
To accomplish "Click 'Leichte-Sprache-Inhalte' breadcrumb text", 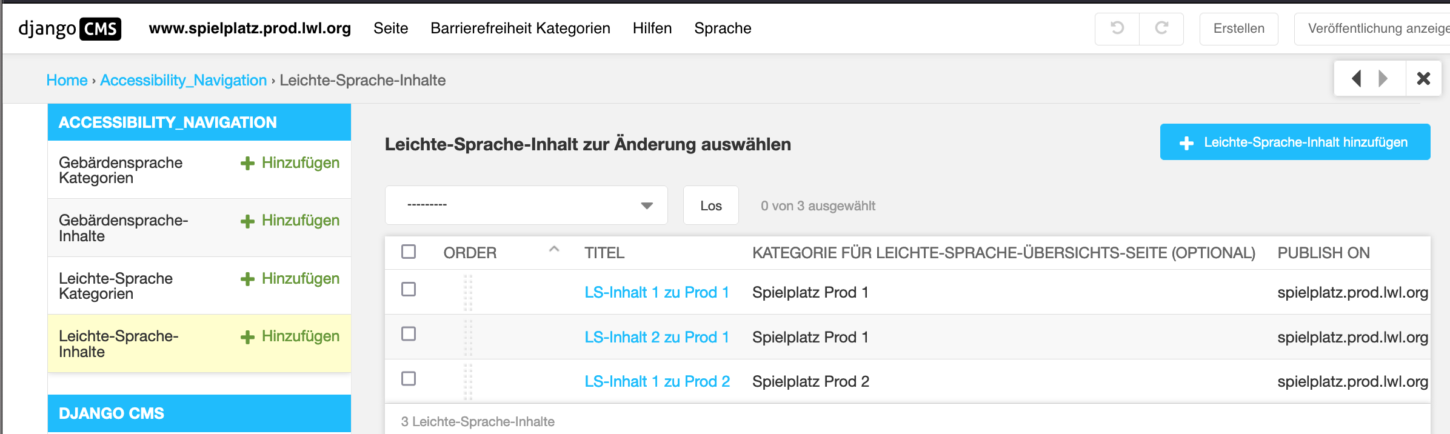I will pos(362,80).
